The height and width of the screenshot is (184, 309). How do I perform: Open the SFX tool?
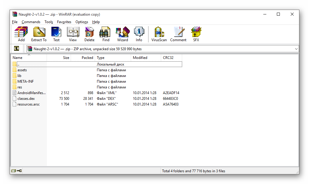pyautogui.click(x=196, y=34)
